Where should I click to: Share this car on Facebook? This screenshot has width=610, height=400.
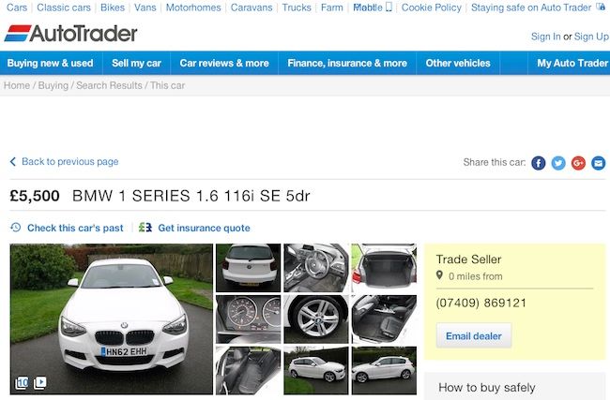tap(539, 163)
